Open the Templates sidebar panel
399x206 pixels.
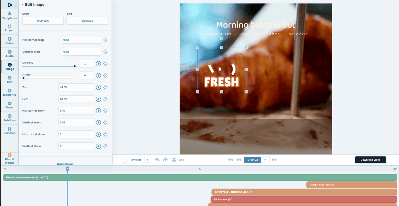click(x=9, y=15)
